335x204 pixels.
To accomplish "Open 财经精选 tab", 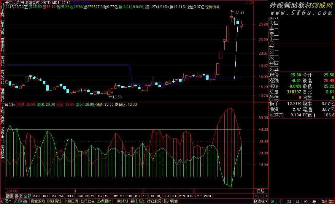I will click(x=55, y=201).
